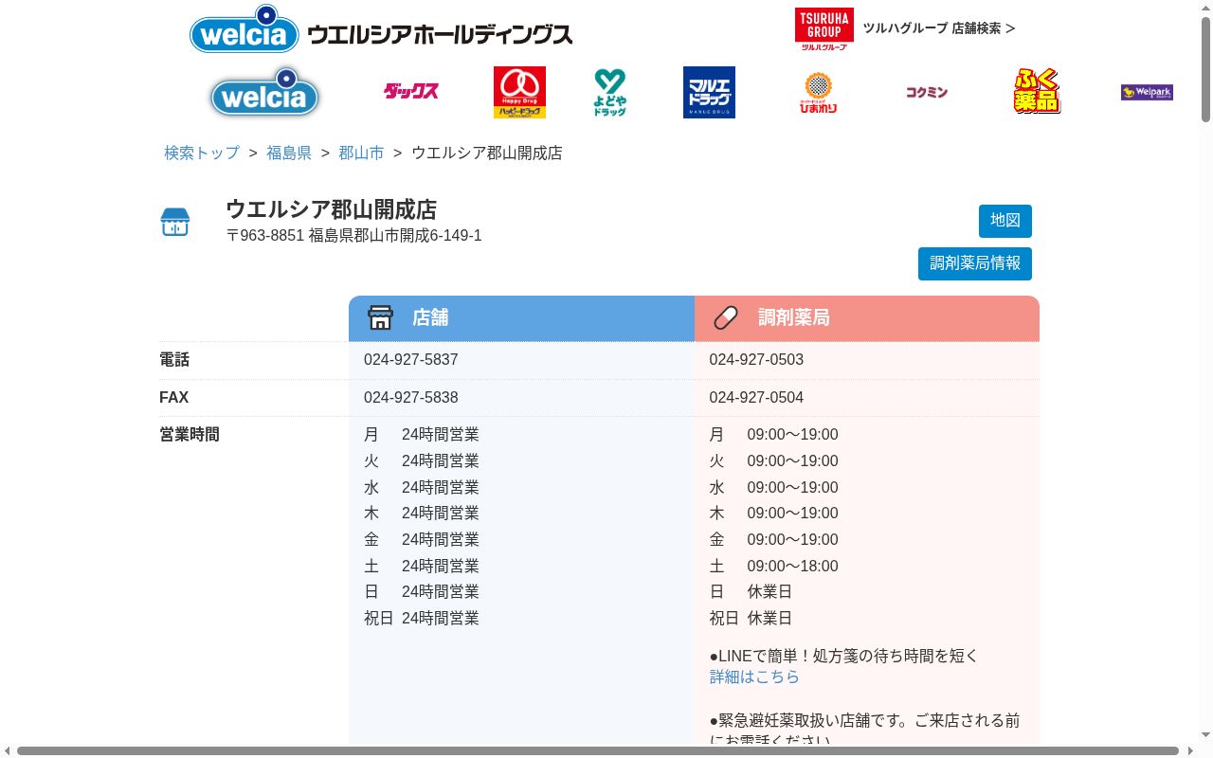Open the Welpark brand logo
This screenshot has width=1213, height=758.
1147,92
